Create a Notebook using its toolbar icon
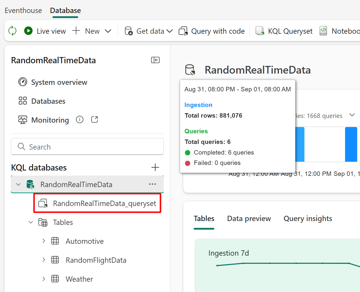The image size is (360, 292). 323,31
